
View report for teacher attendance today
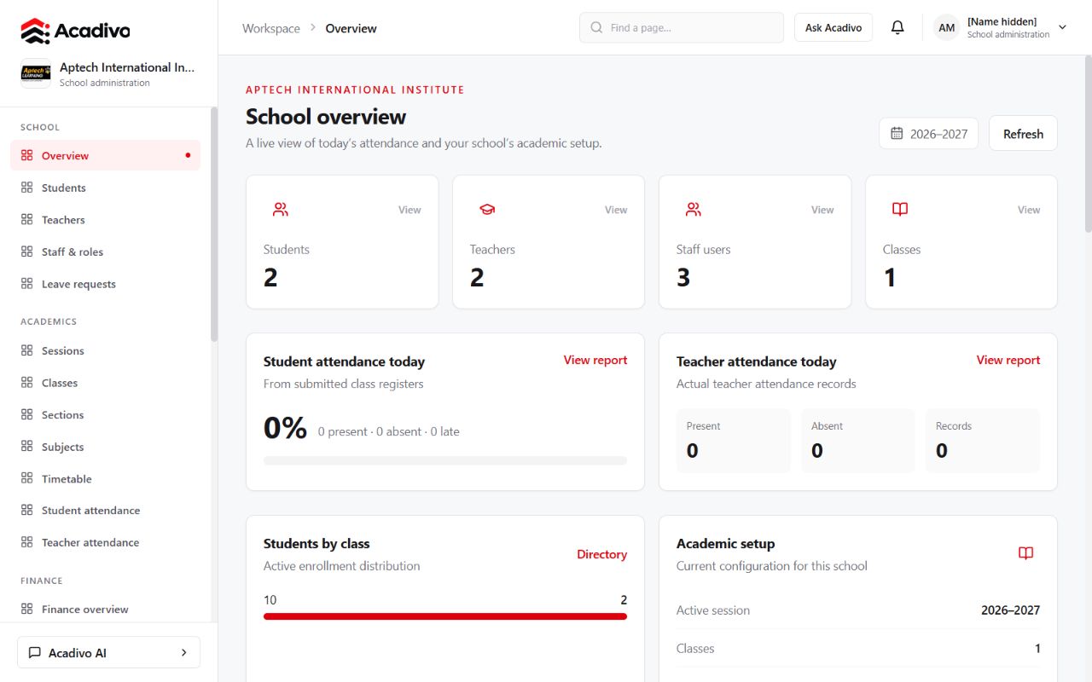click(1008, 361)
